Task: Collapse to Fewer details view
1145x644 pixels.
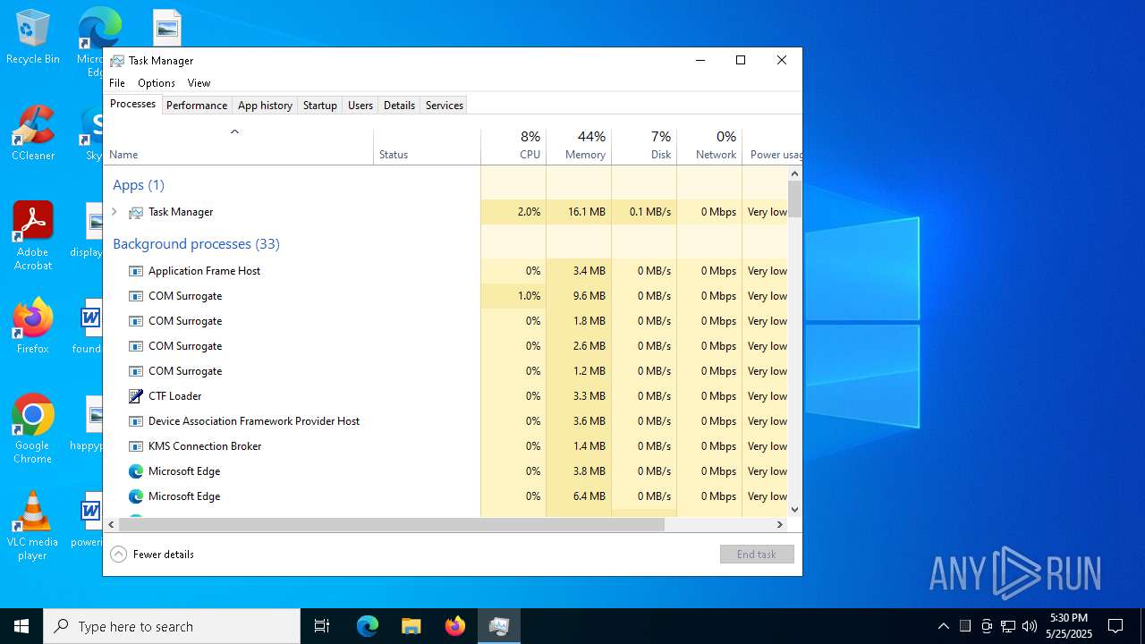Action: point(152,555)
